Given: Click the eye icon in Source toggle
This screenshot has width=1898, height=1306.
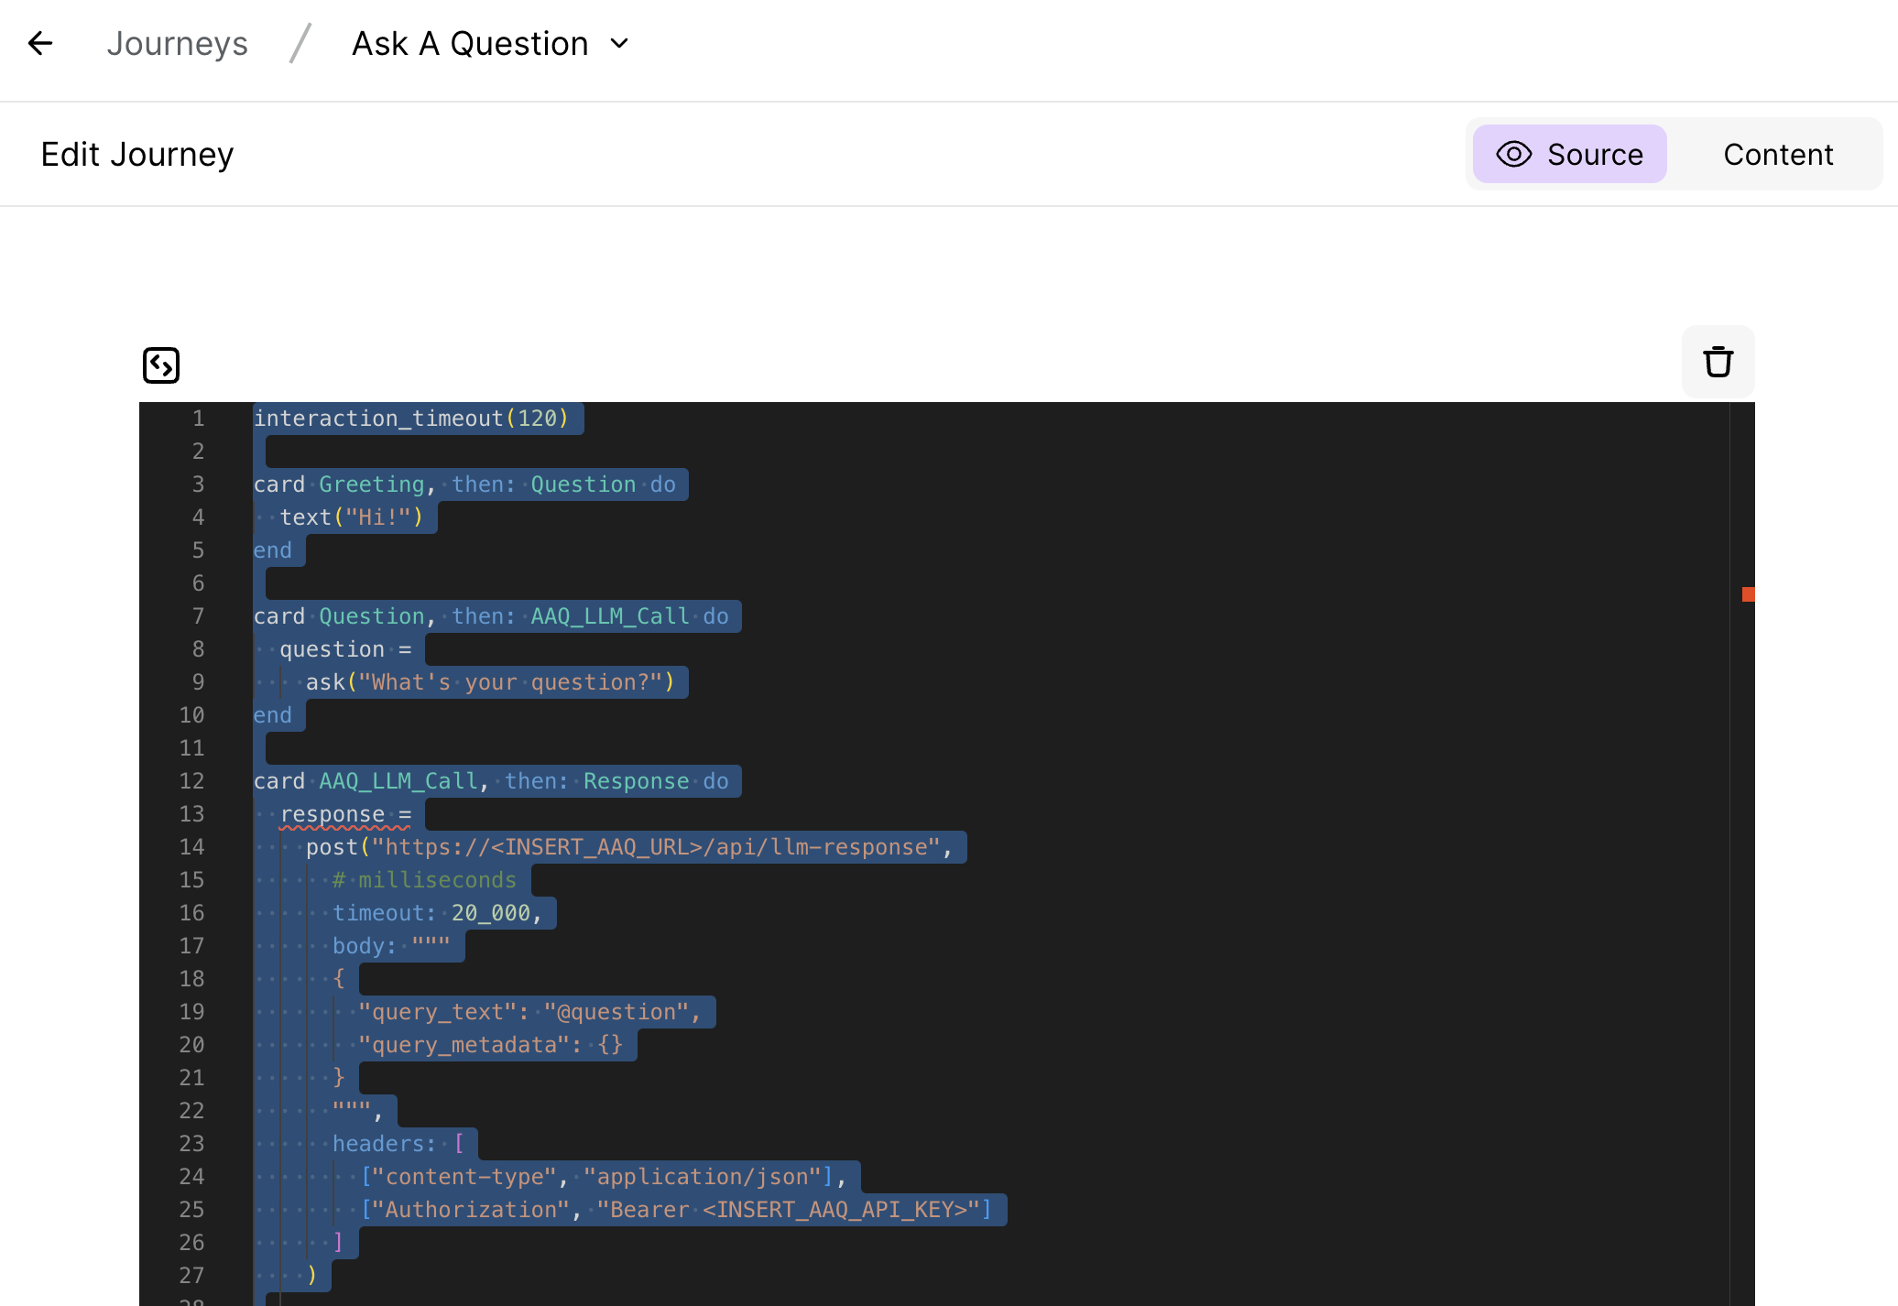Looking at the screenshot, I should click(1513, 154).
